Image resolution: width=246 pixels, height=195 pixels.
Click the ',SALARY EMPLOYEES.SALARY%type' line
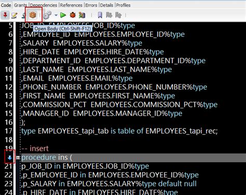coord(81,43)
